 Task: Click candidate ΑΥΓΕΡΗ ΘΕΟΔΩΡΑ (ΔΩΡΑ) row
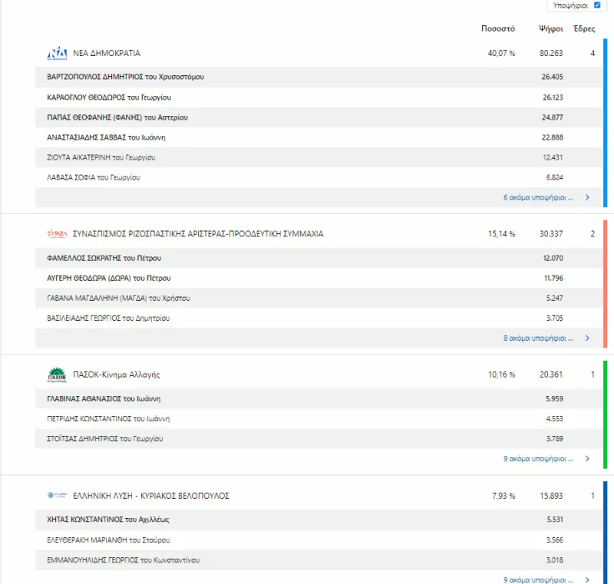pos(319,278)
